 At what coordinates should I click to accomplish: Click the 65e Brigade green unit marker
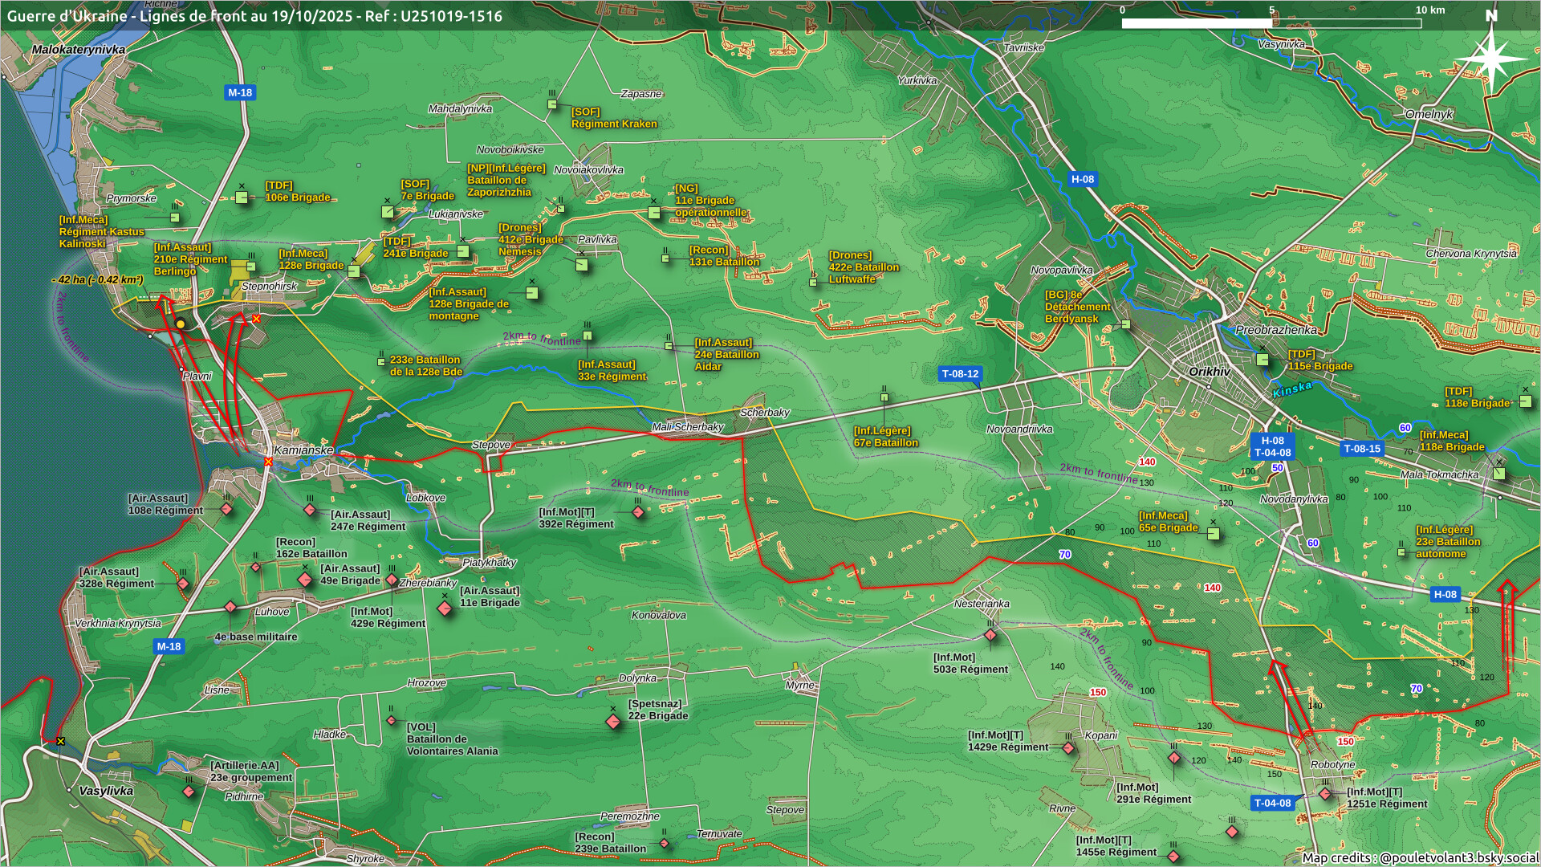(x=1214, y=534)
